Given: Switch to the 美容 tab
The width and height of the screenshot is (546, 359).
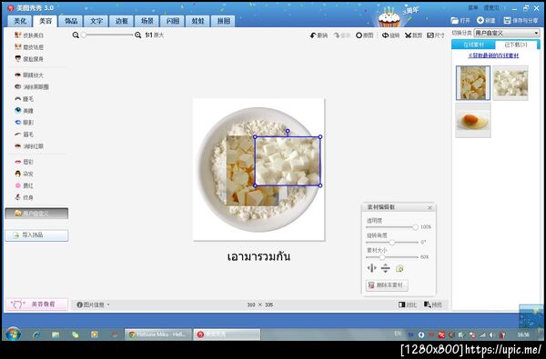Looking at the screenshot, I should [45, 21].
